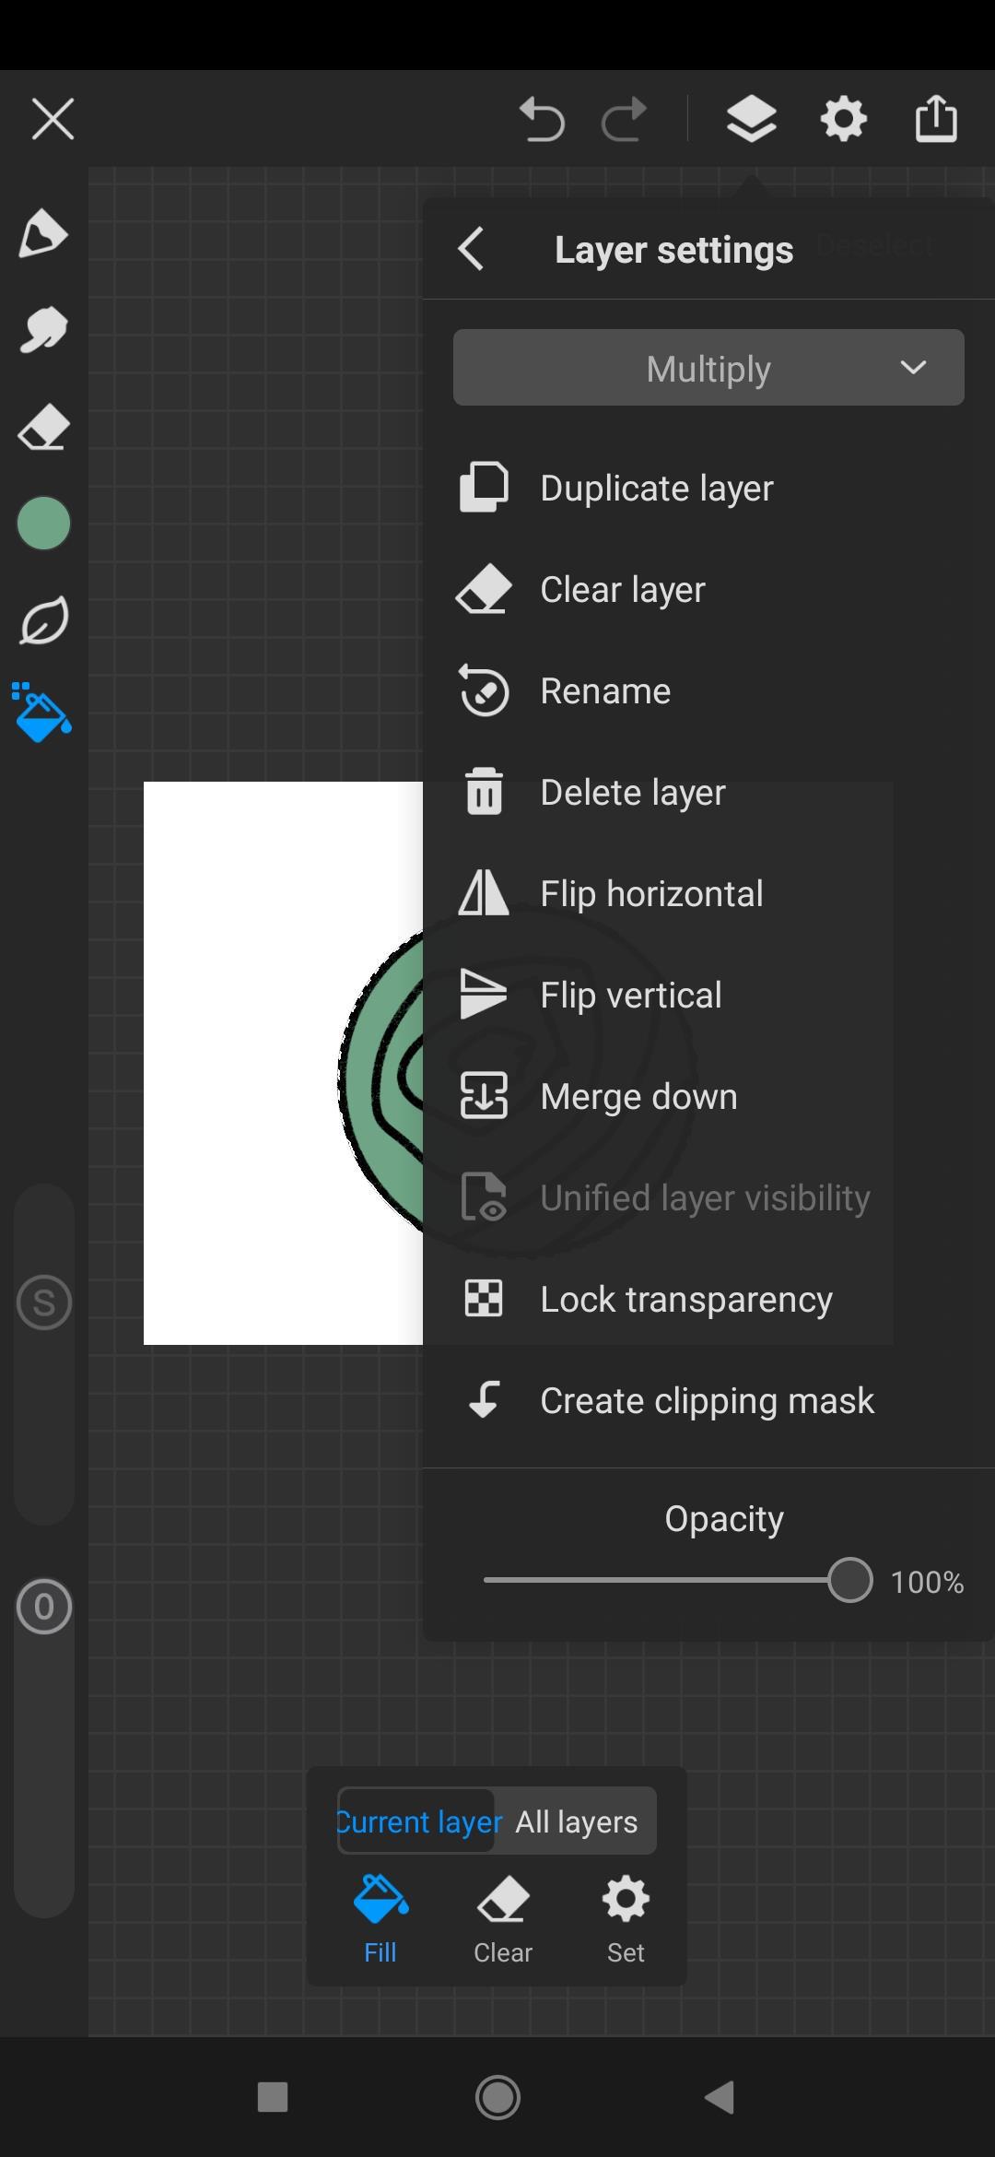Toggle Lock transparency for layer
The image size is (995, 2157).
[685, 1299]
